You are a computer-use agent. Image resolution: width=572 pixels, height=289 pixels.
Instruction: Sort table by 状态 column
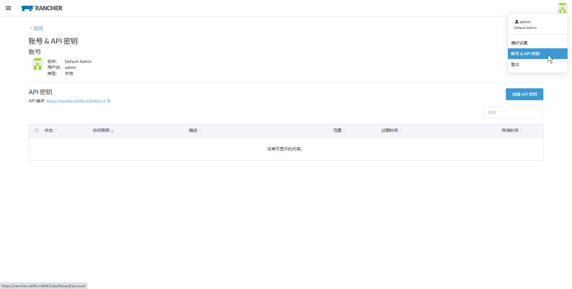tap(51, 131)
